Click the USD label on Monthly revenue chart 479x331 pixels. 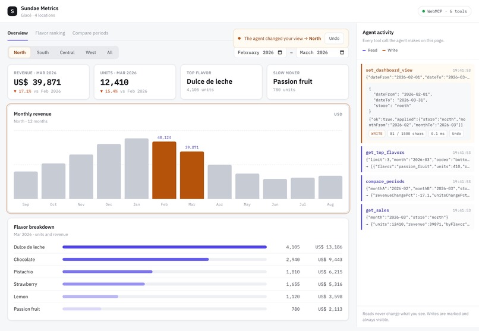338,114
